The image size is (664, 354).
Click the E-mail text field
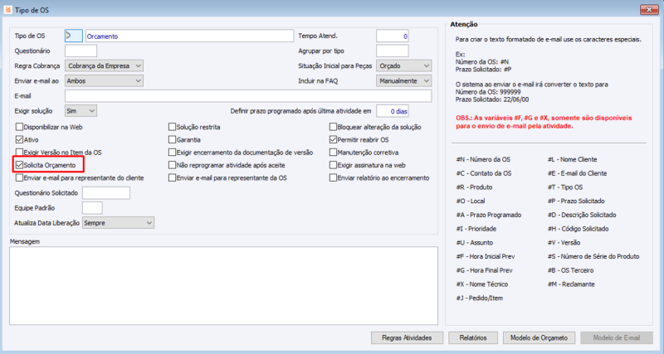point(248,96)
